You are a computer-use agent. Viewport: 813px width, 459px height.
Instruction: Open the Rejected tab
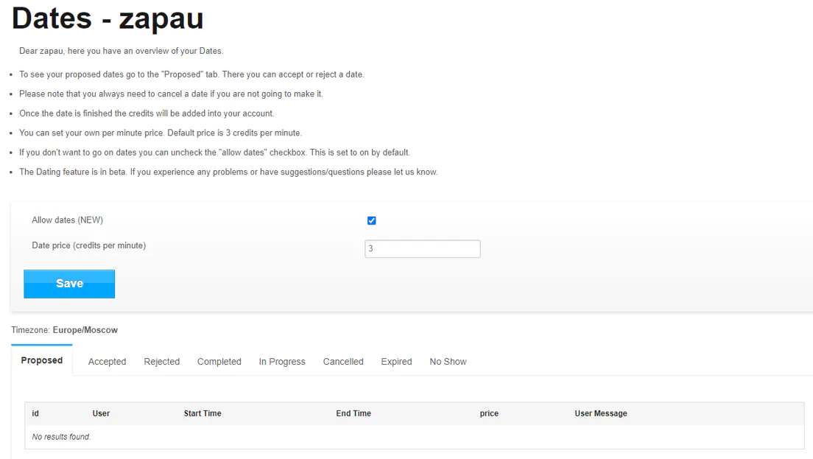tap(162, 362)
